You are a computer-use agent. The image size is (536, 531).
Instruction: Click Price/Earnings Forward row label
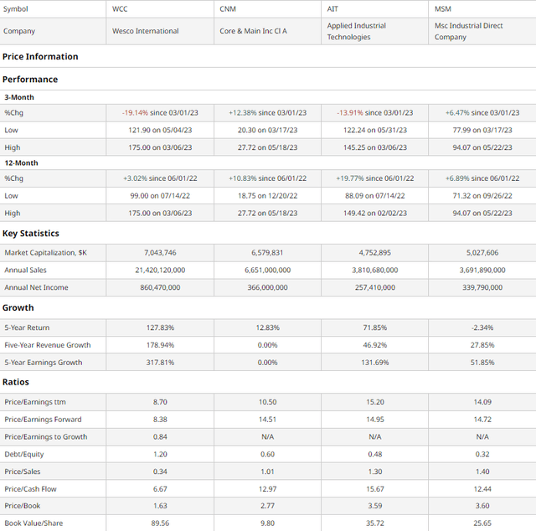point(43,420)
